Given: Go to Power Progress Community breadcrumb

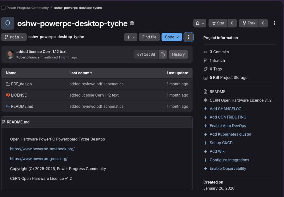Looking at the screenshot, I should [27, 8].
